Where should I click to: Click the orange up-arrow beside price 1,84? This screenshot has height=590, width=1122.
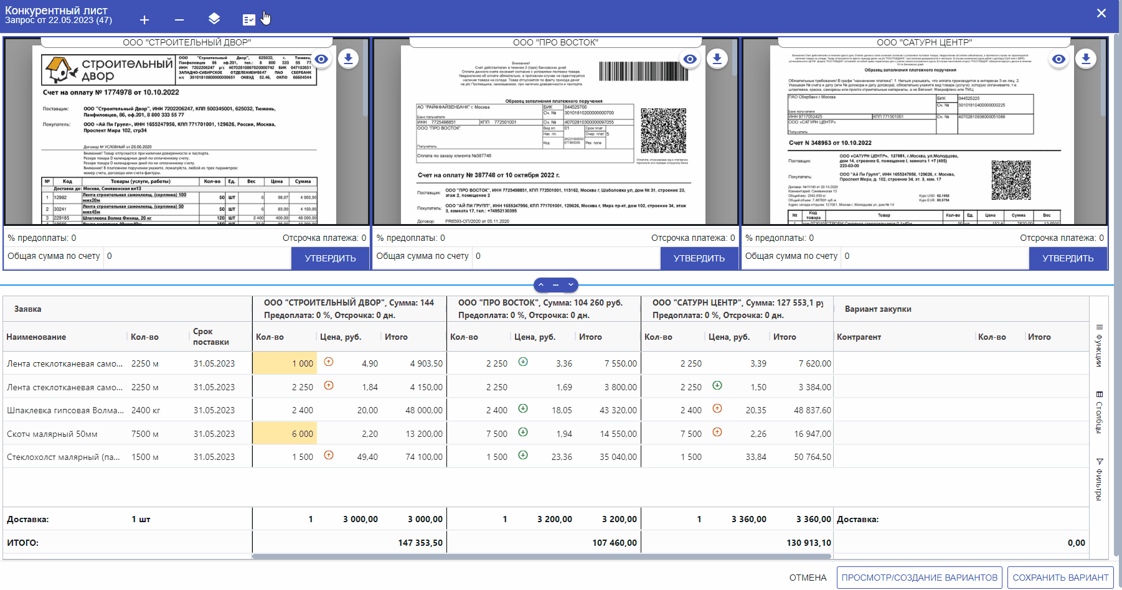[329, 385]
